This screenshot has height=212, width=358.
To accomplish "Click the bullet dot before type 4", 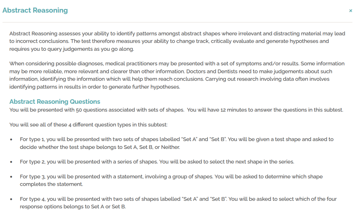I will (x=11, y=199).
